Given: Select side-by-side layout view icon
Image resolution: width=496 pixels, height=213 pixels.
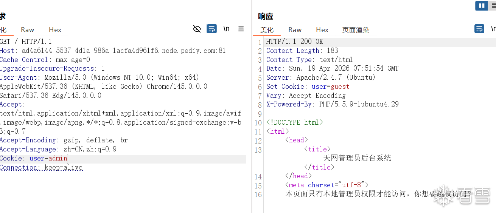Looking at the screenshot, I should [x=481, y=6].
